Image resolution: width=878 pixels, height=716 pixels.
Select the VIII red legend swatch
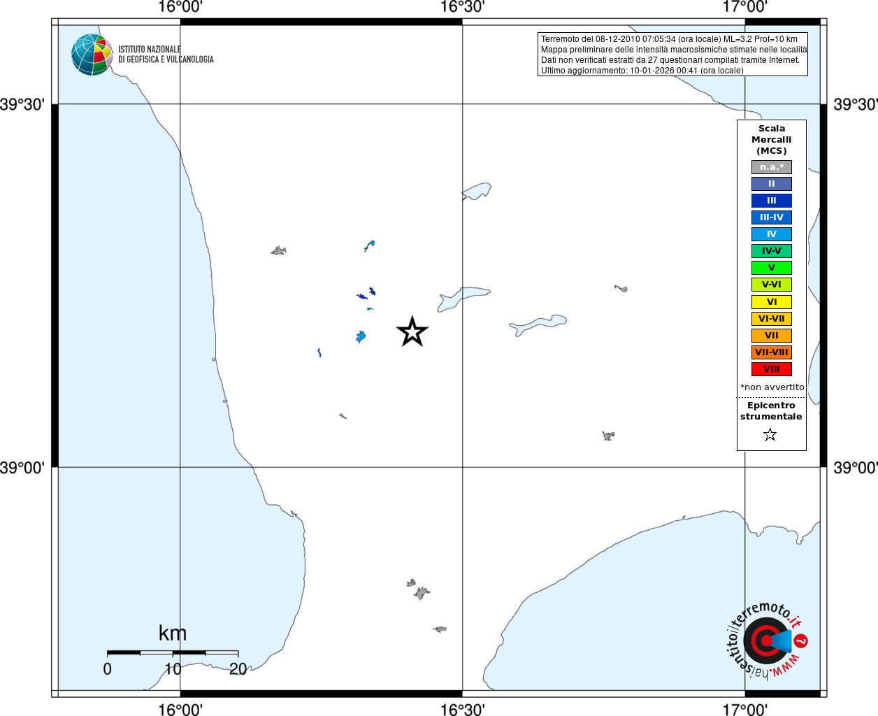click(772, 369)
